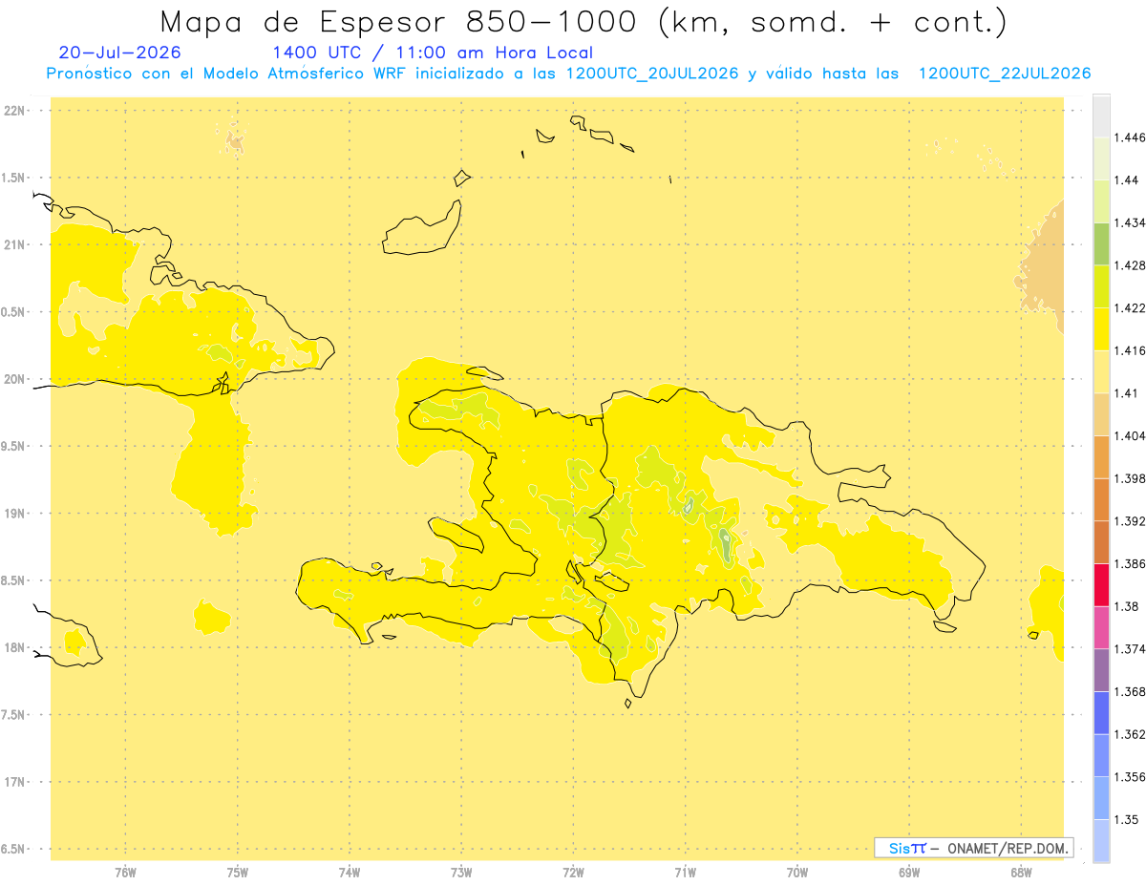Click the latitude label '22N'

(14, 111)
